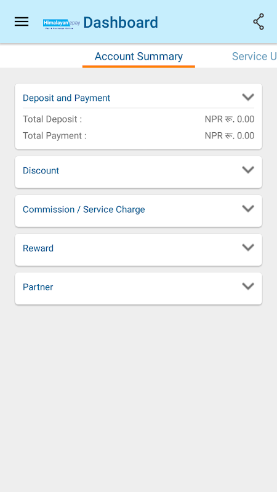This screenshot has height=492, width=277.
Task: Tap the share icon in header
Action: click(259, 22)
